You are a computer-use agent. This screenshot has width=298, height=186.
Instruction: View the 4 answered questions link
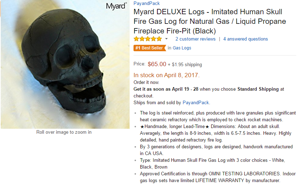click(x=246, y=39)
